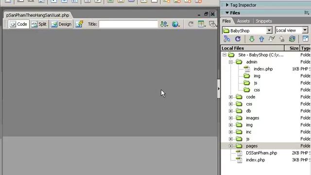This screenshot has height=175, width=311.
Task: Expand Files panel to show both sites
Action: (x=306, y=39)
